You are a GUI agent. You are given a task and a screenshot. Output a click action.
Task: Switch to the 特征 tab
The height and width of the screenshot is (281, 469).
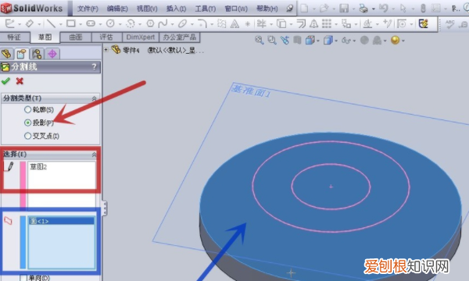[14, 37]
